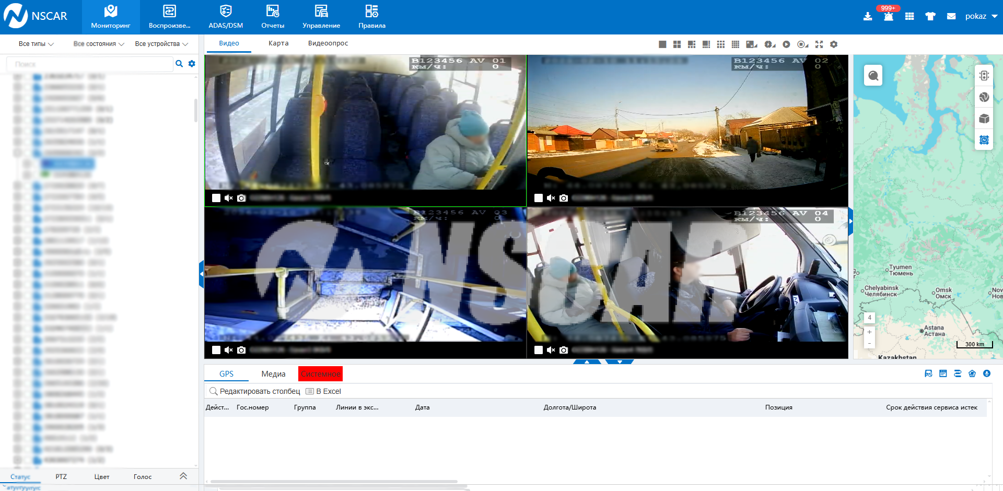The image size is (1003, 491).
Task: Click 'Редактировать столбец' button
Action: pyautogui.click(x=255, y=391)
